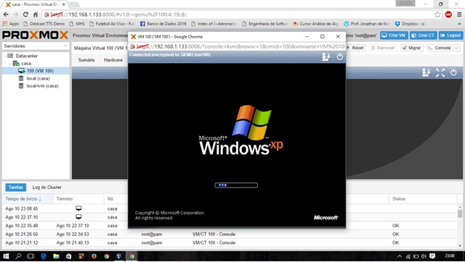Open Windows Start menu
The image size is (465, 262).
pyautogui.click(x=6, y=256)
